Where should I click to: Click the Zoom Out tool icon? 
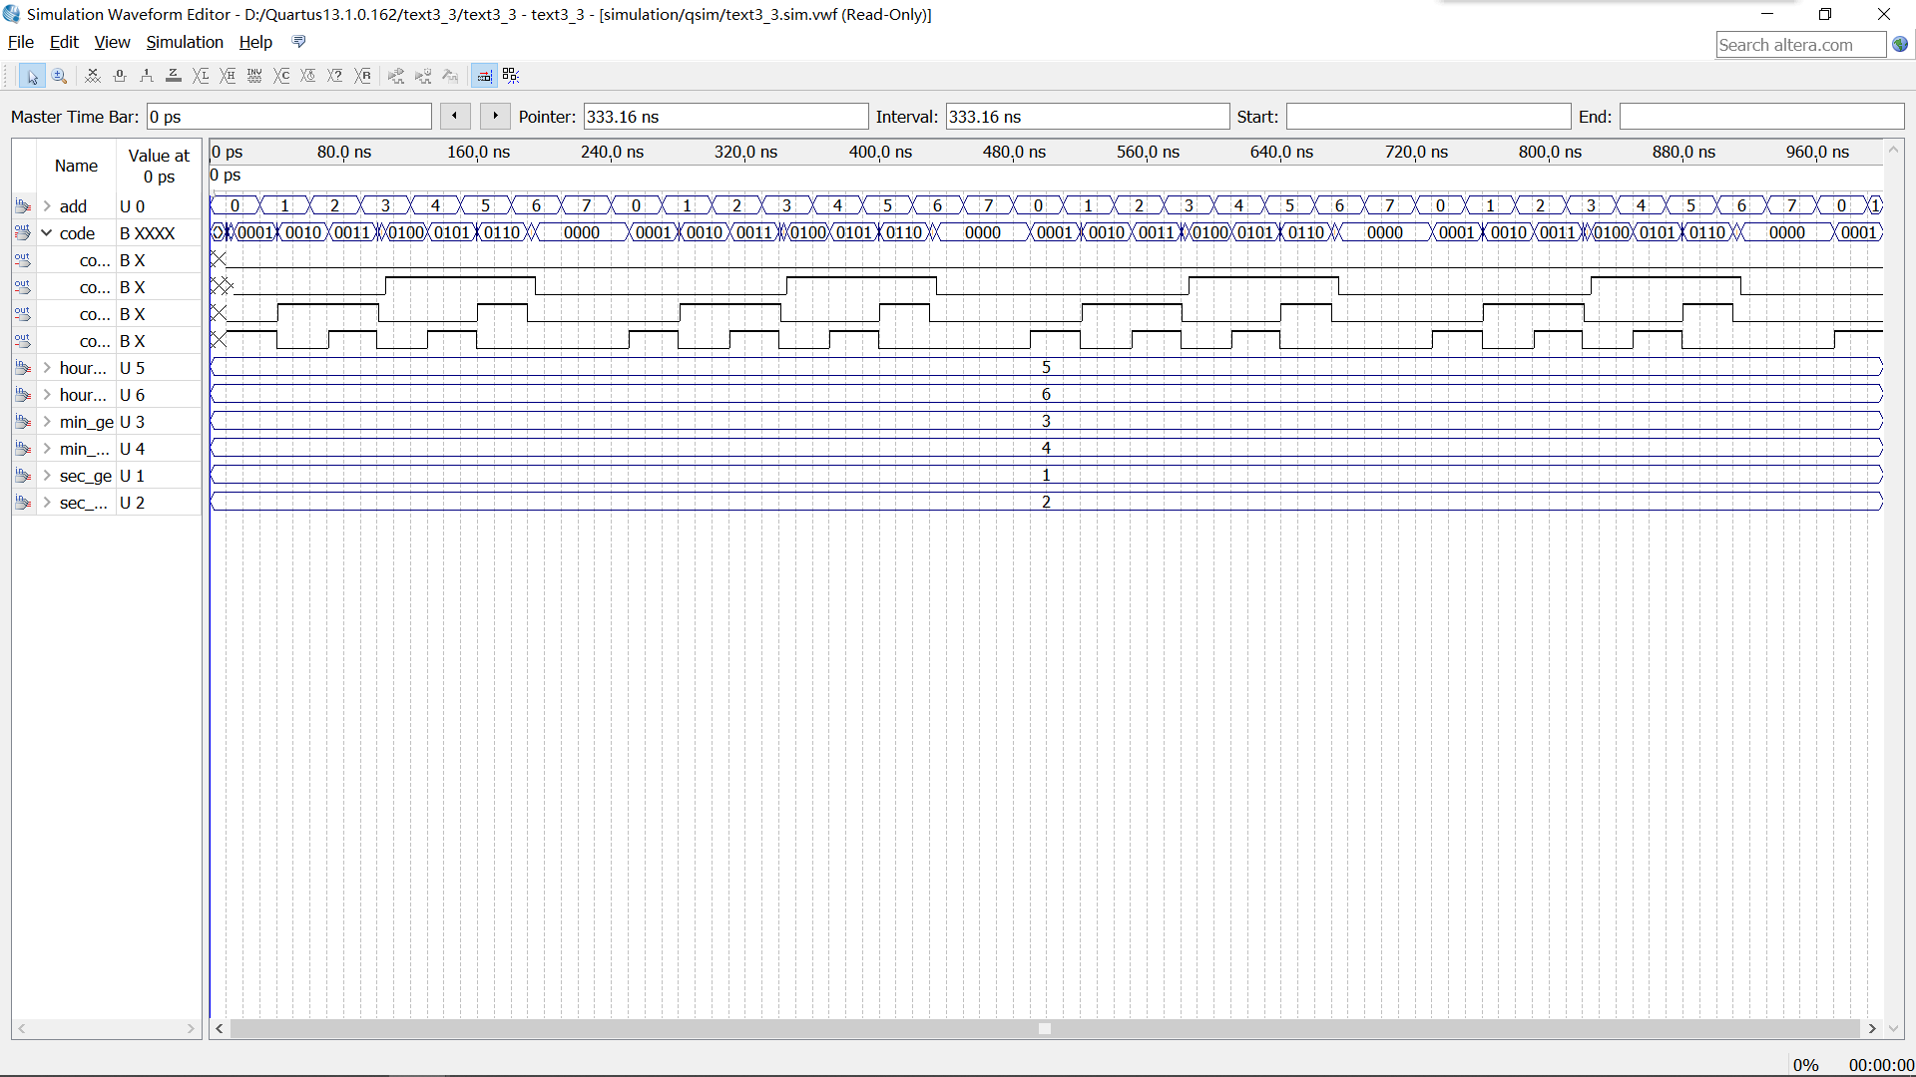(58, 75)
